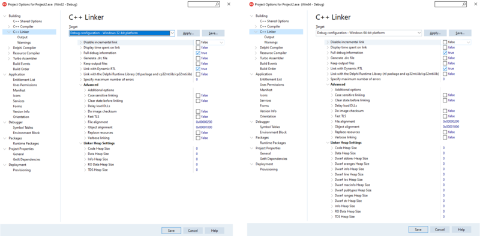Open Provisioning page in Win64 tree
The image size is (480, 236).
click(x=269, y=170)
